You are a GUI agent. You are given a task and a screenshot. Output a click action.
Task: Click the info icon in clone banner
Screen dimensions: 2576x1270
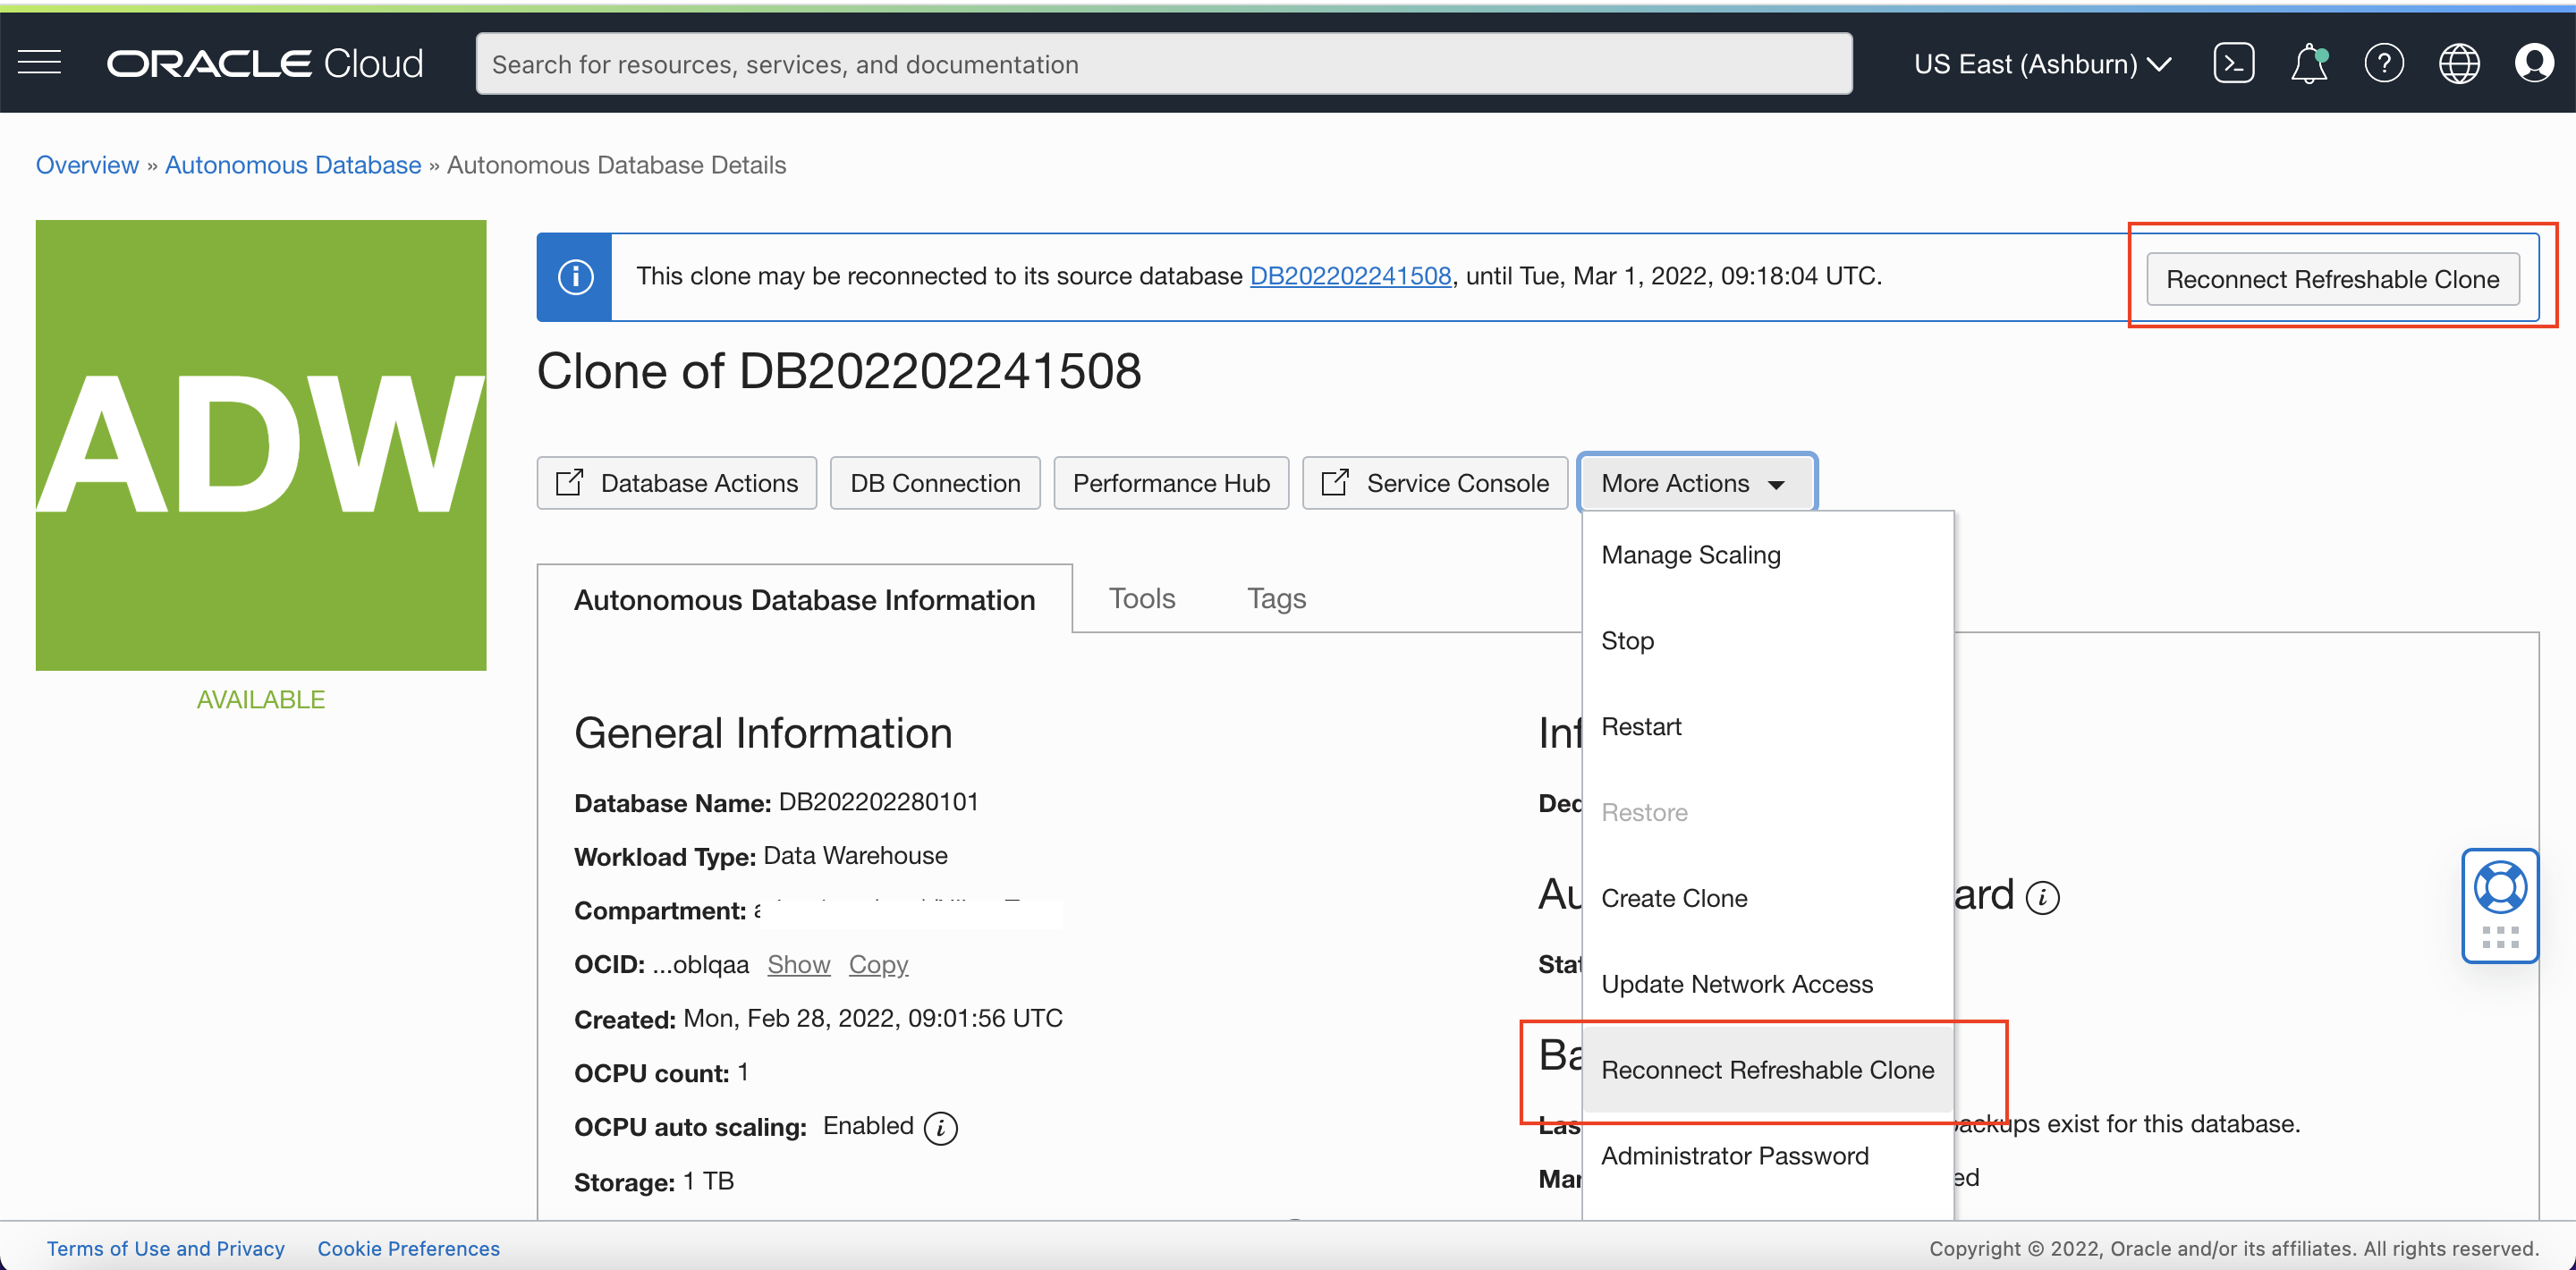pyautogui.click(x=575, y=277)
